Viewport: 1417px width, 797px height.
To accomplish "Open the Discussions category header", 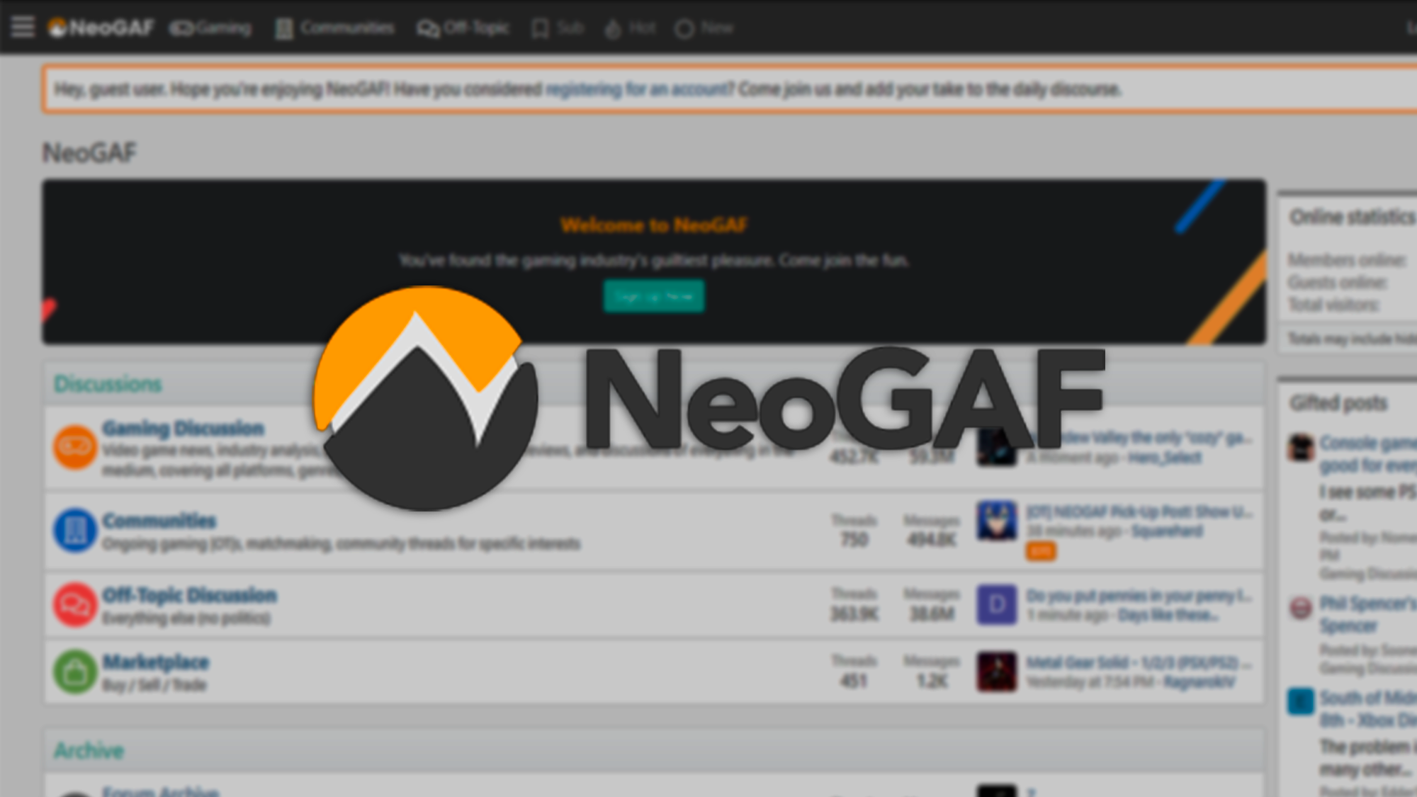I will (x=108, y=384).
